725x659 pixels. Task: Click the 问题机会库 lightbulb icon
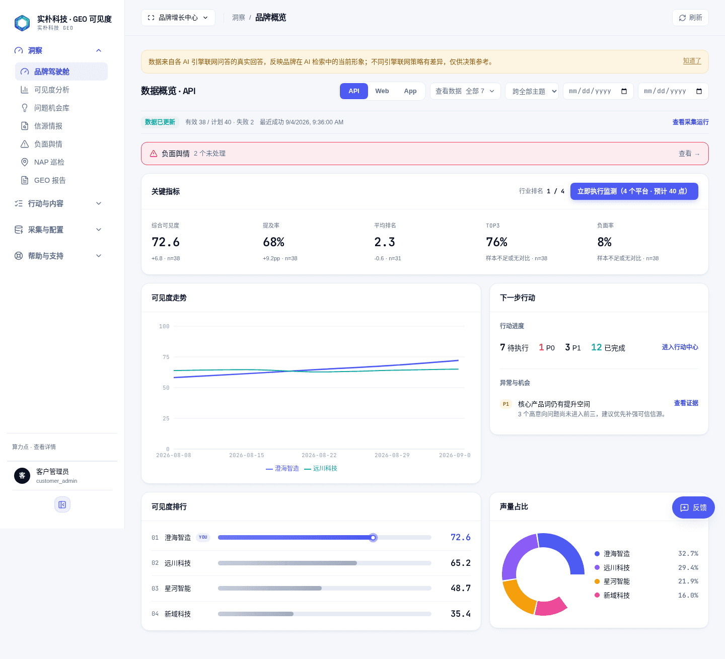pos(25,108)
